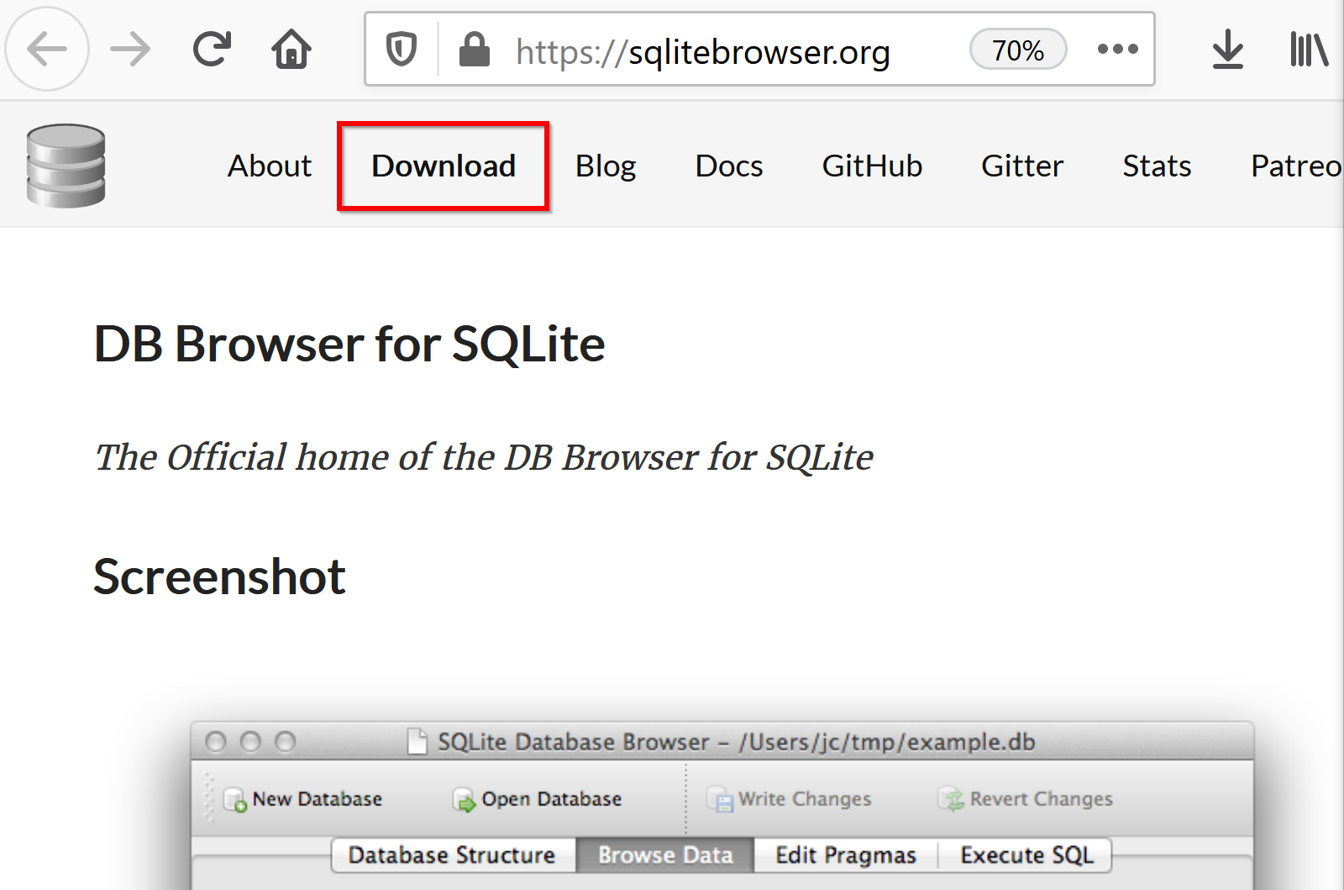Go back with the browser back arrow
Screen dimensions: 1344x890
(x=47, y=49)
